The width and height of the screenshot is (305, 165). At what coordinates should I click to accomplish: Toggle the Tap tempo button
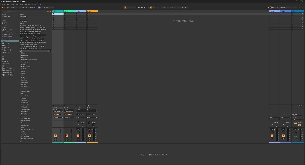(x=8, y=8)
